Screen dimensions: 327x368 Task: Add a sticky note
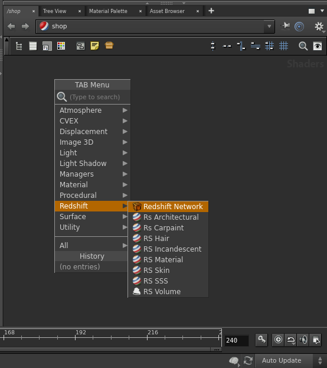[94, 45]
